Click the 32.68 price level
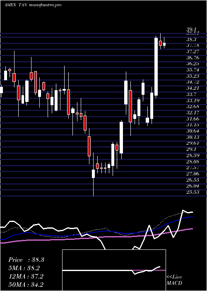207x291 pixels. point(193,106)
